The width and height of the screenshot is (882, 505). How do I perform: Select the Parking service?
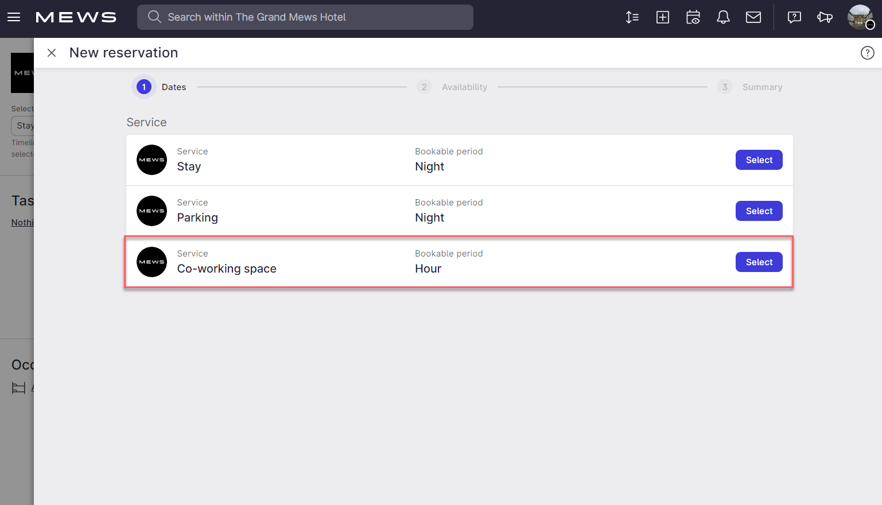pos(759,211)
